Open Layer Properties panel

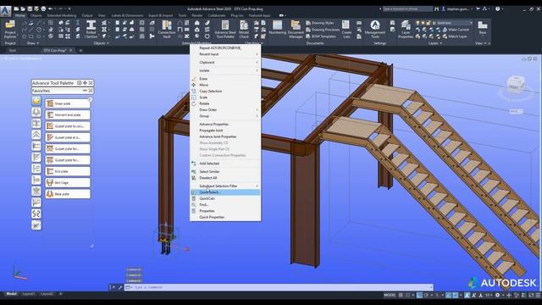pyautogui.click(x=406, y=29)
